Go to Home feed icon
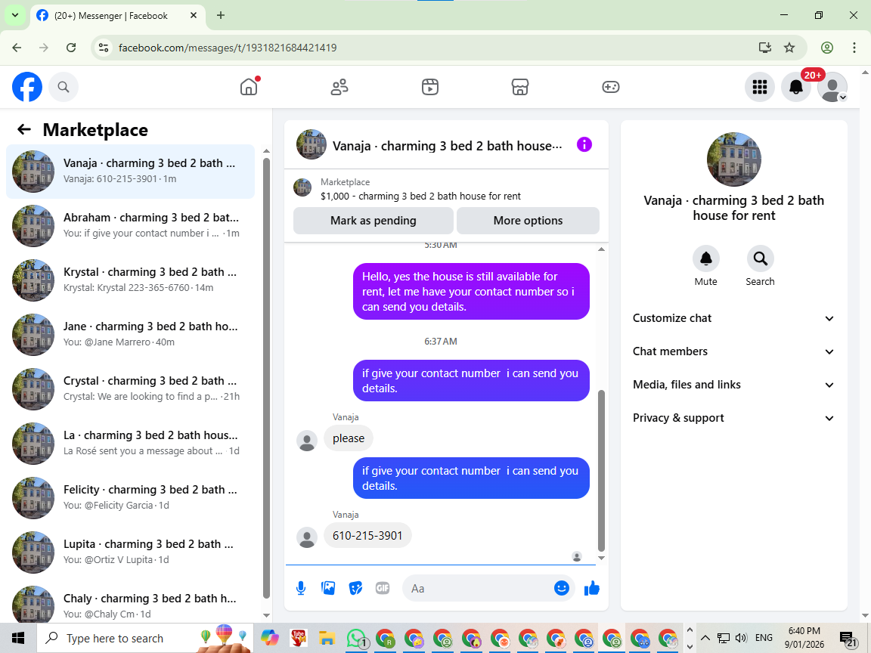871x653 pixels. pyautogui.click(x=249, y=87)
